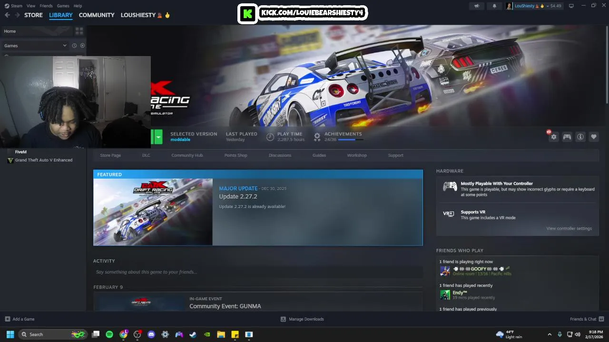Open the notifications bell
The width and height of the screenshot is (609, 342).
[x=494, y=6]
